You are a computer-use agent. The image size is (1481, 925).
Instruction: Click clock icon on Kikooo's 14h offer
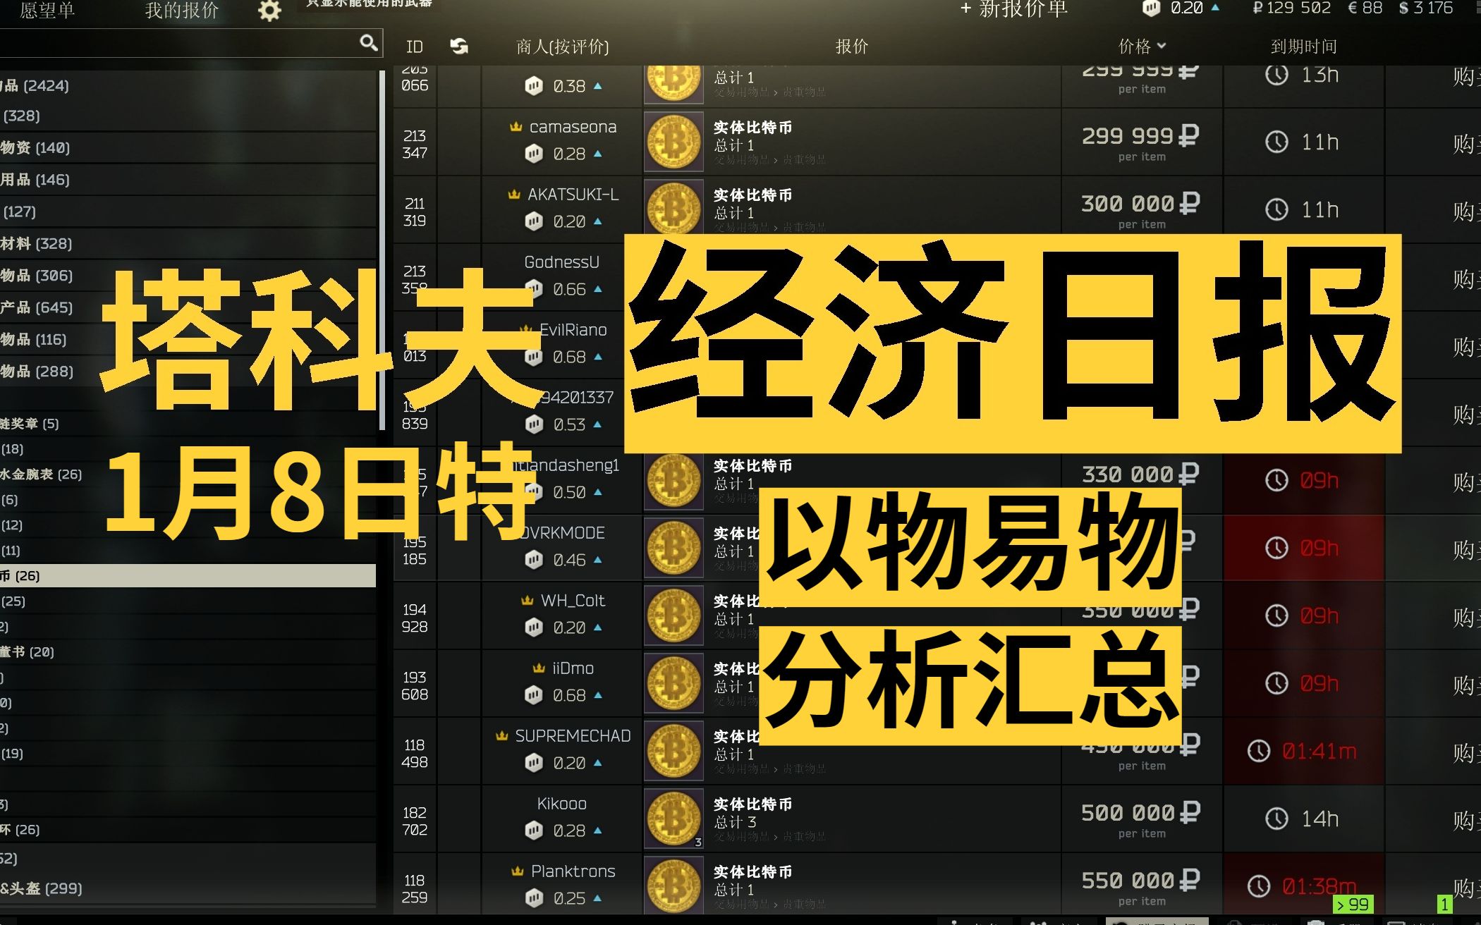click(1276, 819)
